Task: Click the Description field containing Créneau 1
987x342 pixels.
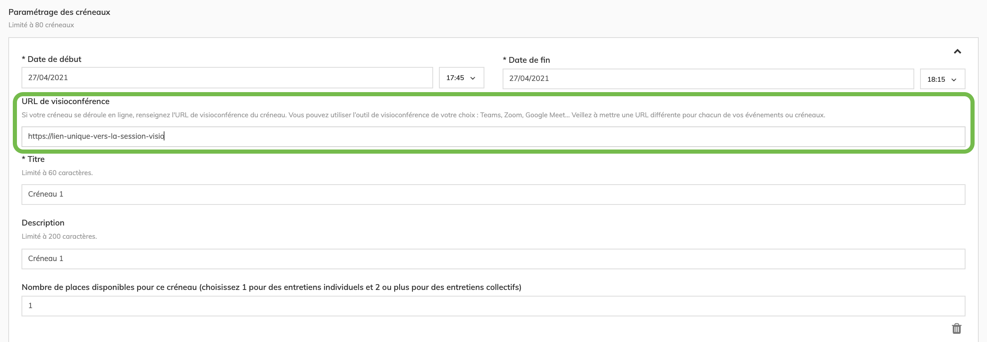Action: 493,259
